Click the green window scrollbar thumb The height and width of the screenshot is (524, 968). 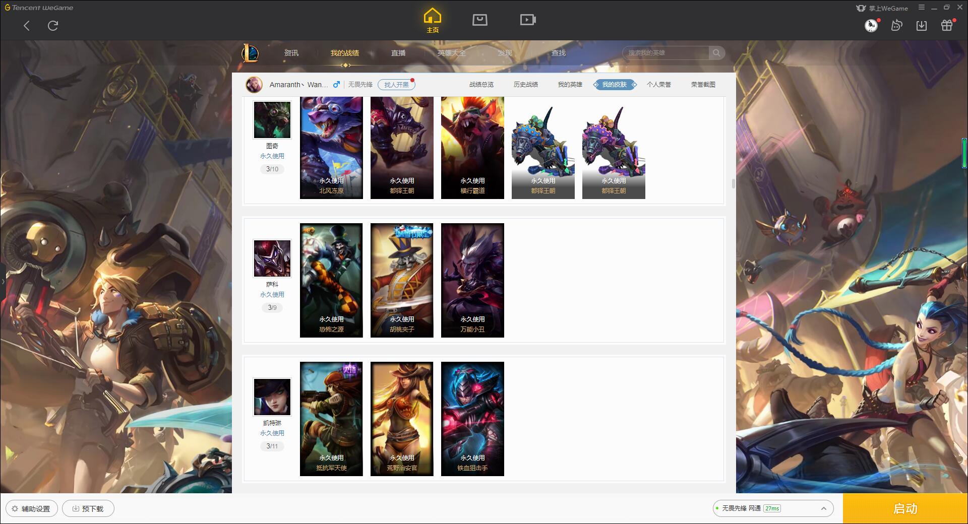[x=964, y=153]
